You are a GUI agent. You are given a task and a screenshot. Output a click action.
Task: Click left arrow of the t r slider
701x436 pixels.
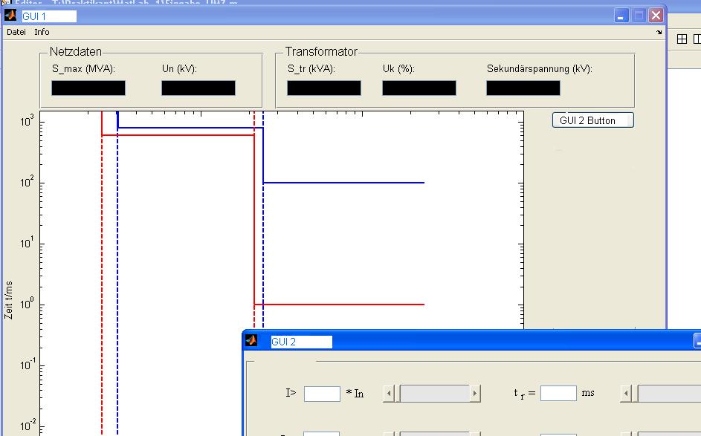point(626,394)
